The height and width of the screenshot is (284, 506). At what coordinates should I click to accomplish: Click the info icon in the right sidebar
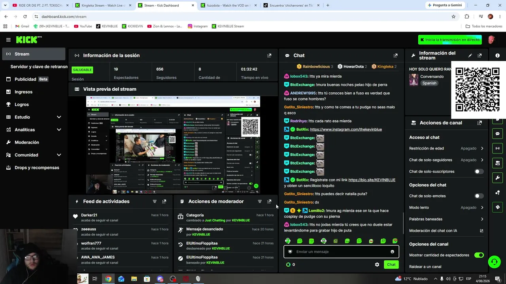point(497,56)
